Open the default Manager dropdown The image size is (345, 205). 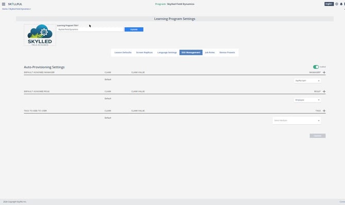point(307,80)
